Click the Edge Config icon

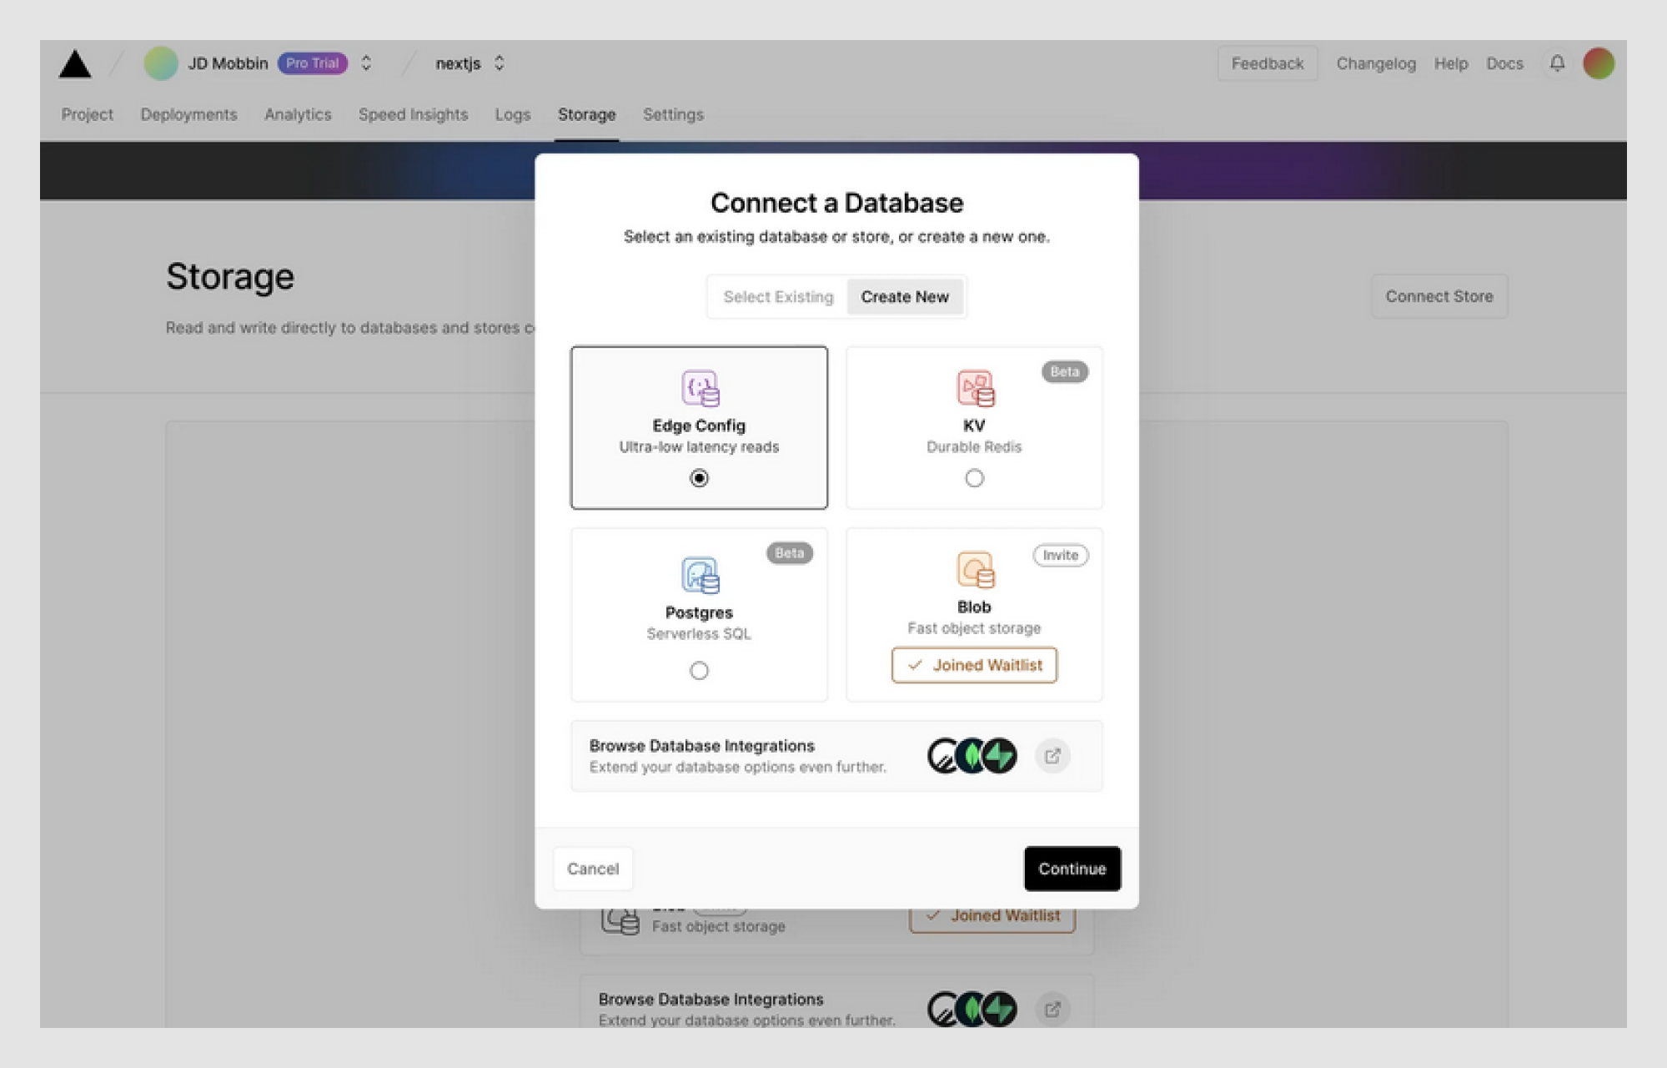coord(700,388)
